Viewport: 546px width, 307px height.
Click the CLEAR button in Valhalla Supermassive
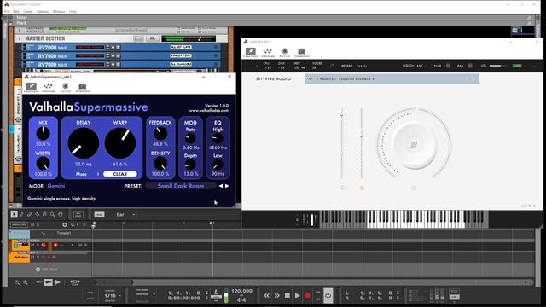tap(120, 174)
